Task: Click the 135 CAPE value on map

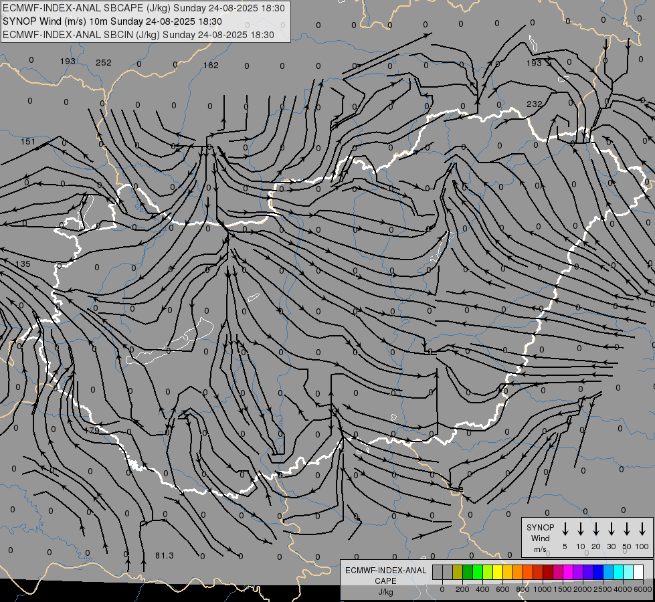Action: [23, 264]
